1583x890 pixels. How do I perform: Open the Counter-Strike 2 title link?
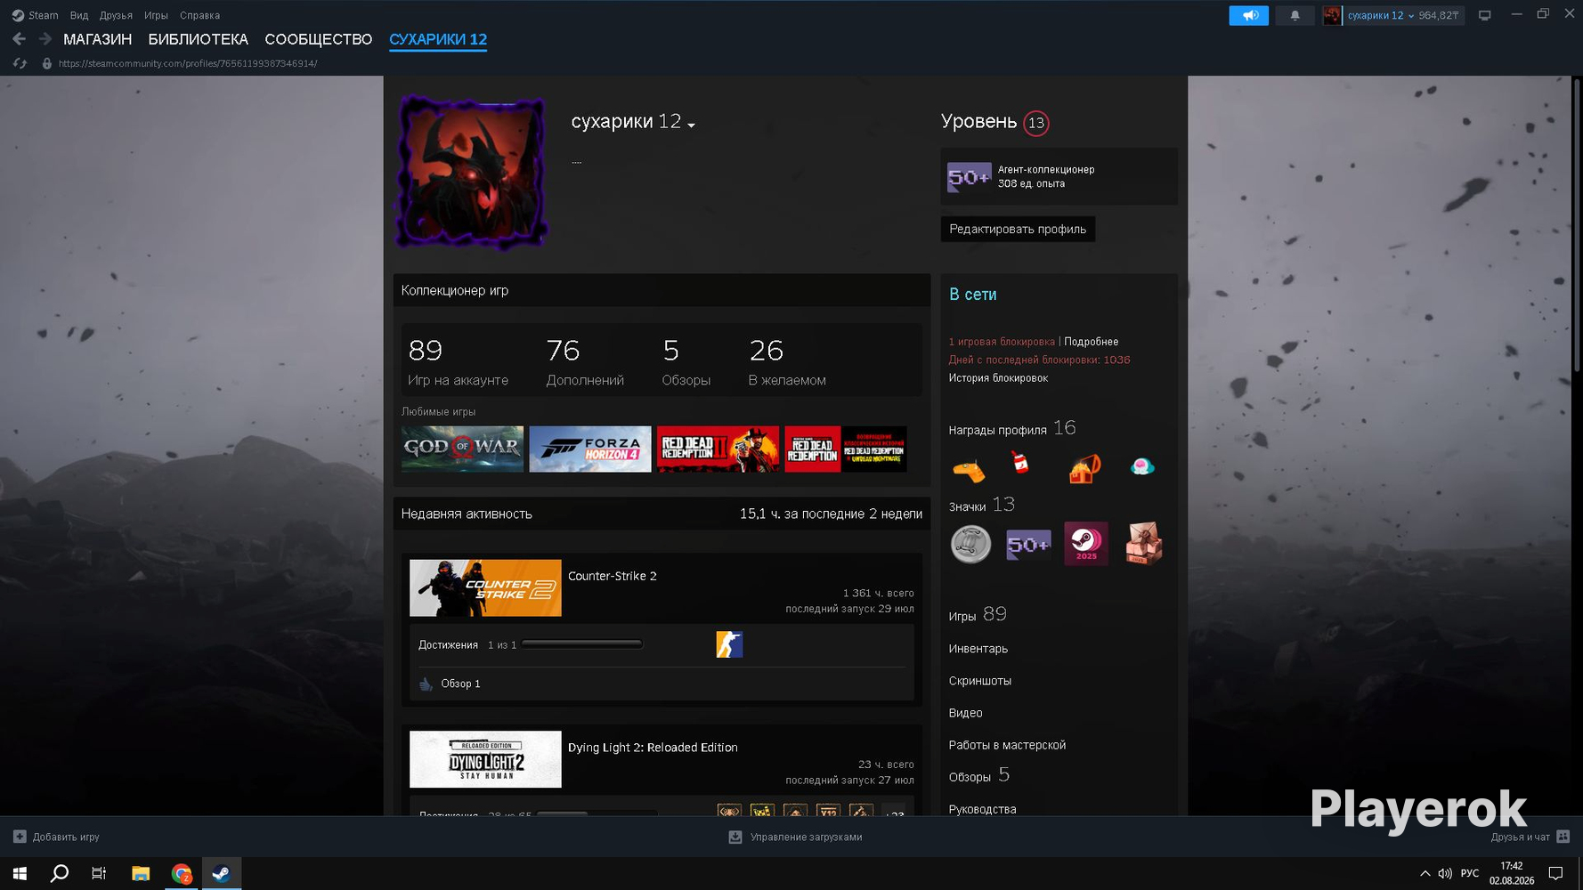(612, 576)
